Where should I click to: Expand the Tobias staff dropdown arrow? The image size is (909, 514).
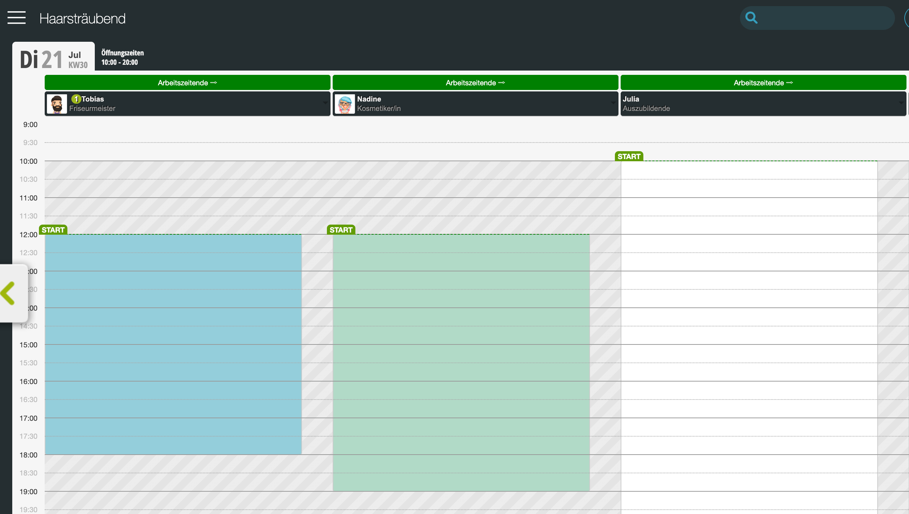(325, 103)
